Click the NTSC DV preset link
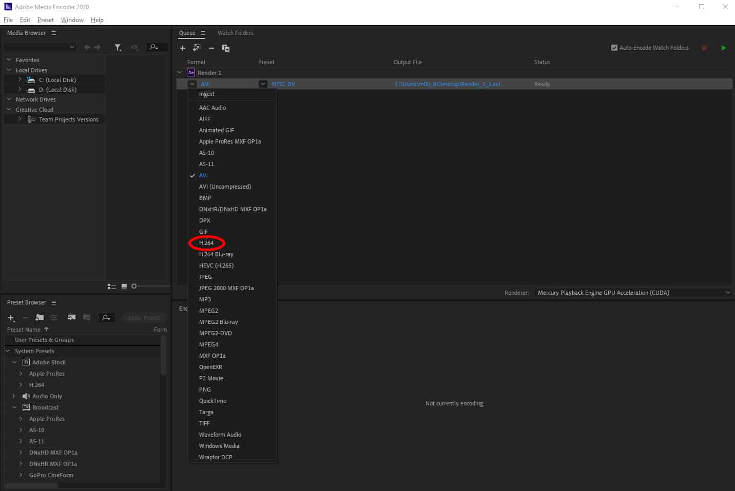The width and height of the screenshot is (735, 491). [x=283, y=84]
